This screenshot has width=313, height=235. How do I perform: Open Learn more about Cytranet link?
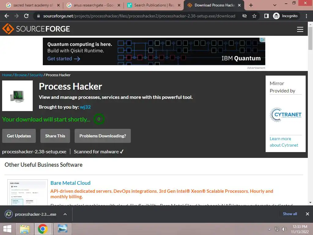click(x=284, y=142)
